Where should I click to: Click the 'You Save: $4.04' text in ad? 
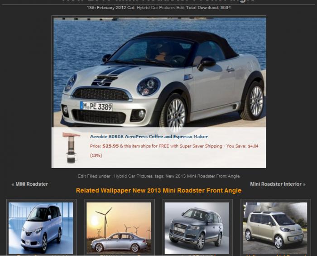pyautogui.click(x=242, y=146)
